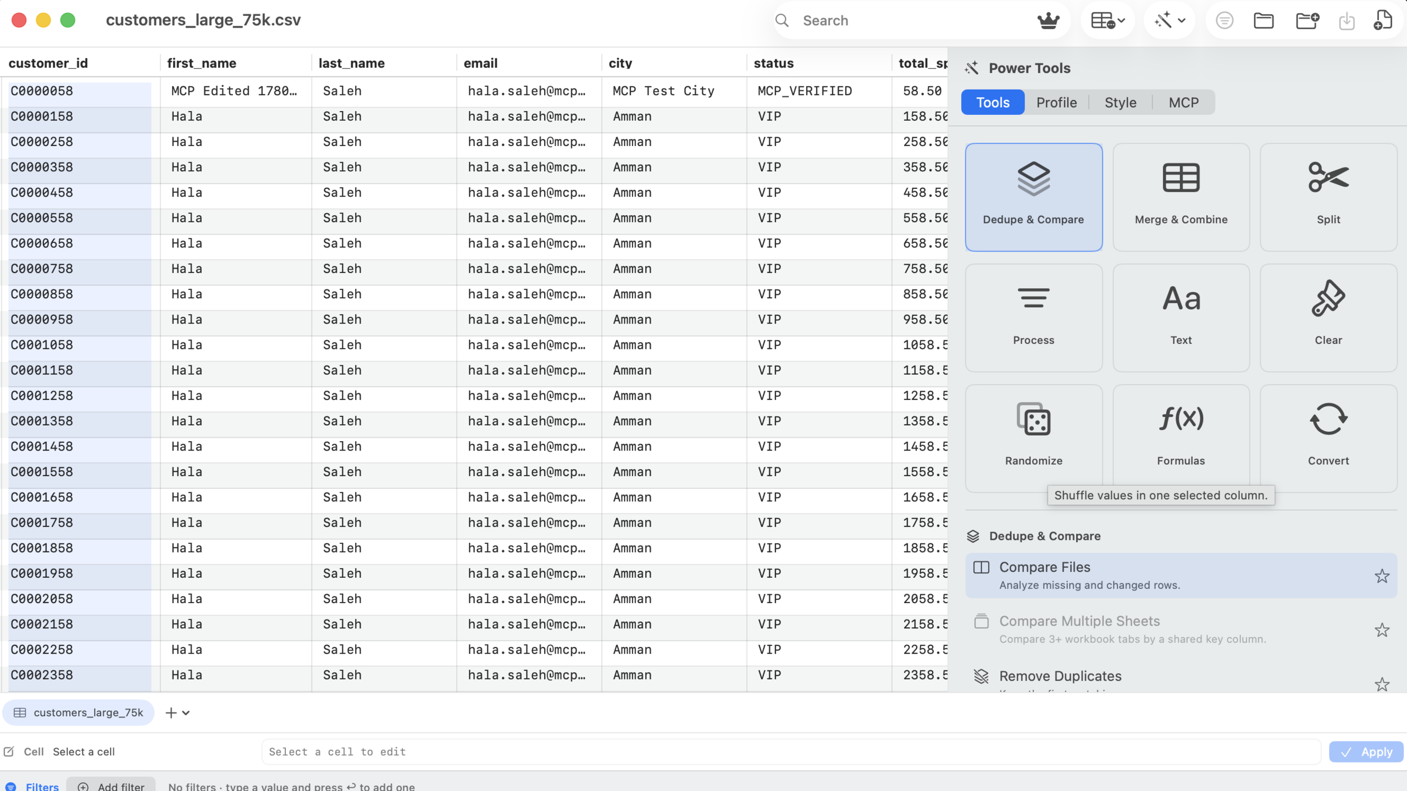
Task: Click the email column header
Action: 529,63
